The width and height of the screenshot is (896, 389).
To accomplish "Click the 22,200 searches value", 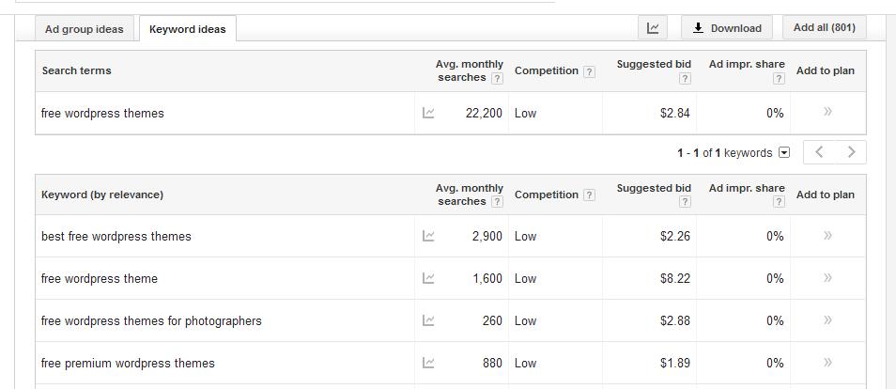I will pyautogui.click(x=484, y=114).
